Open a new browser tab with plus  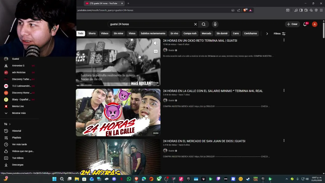pos(128,3)
